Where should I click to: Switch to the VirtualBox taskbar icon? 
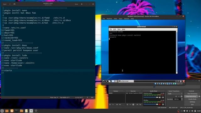(31, 111)
